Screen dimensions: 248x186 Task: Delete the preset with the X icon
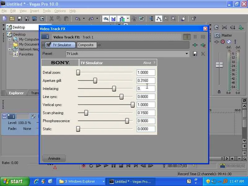click(203, 54)
